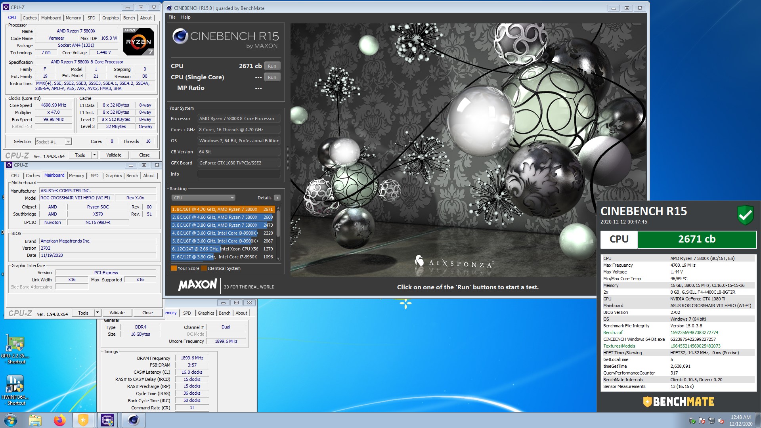Switch to BenchMate taskbar icon
Screen dimensions: 761x428
(x=83, y=420)
